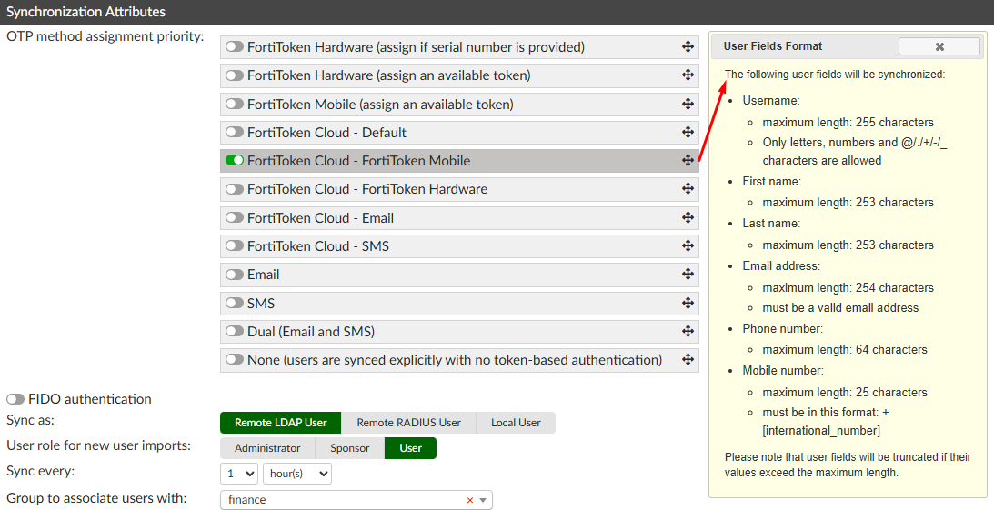994x510 pixels.
Task: Click 'Sync as:' label
Action: point(30,420)
